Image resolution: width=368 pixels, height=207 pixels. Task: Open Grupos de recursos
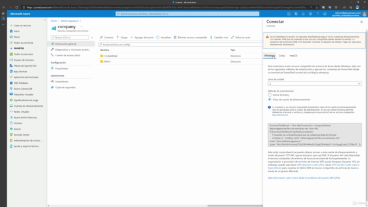point(22,60)
